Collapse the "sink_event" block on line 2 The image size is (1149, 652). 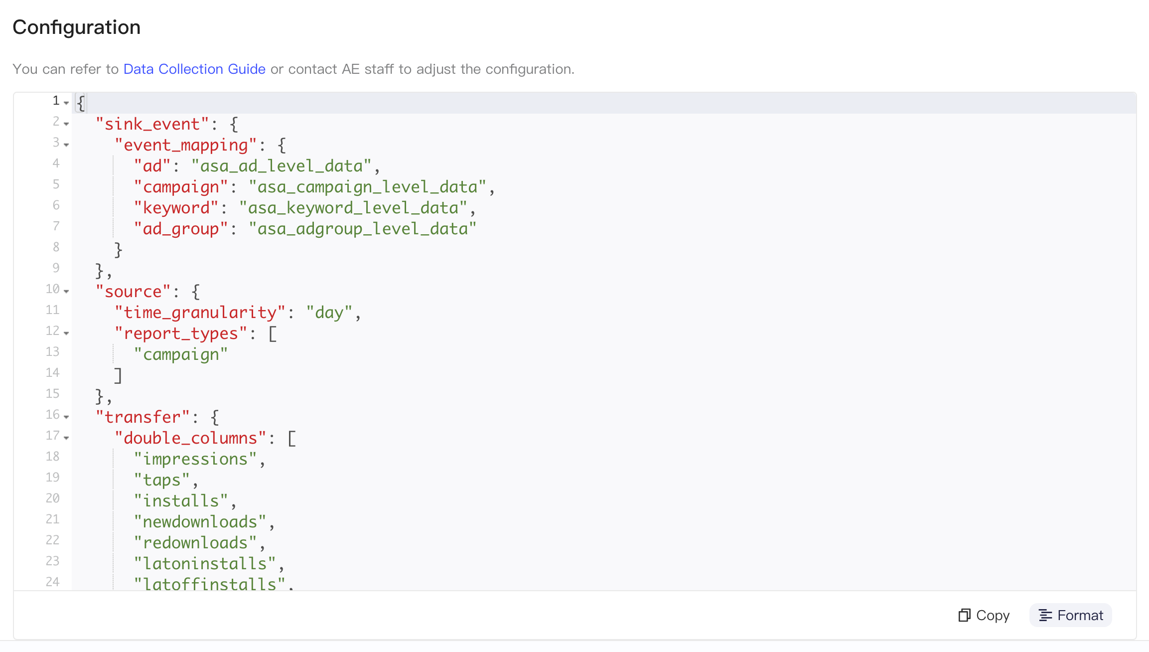[x=66, y=124]
